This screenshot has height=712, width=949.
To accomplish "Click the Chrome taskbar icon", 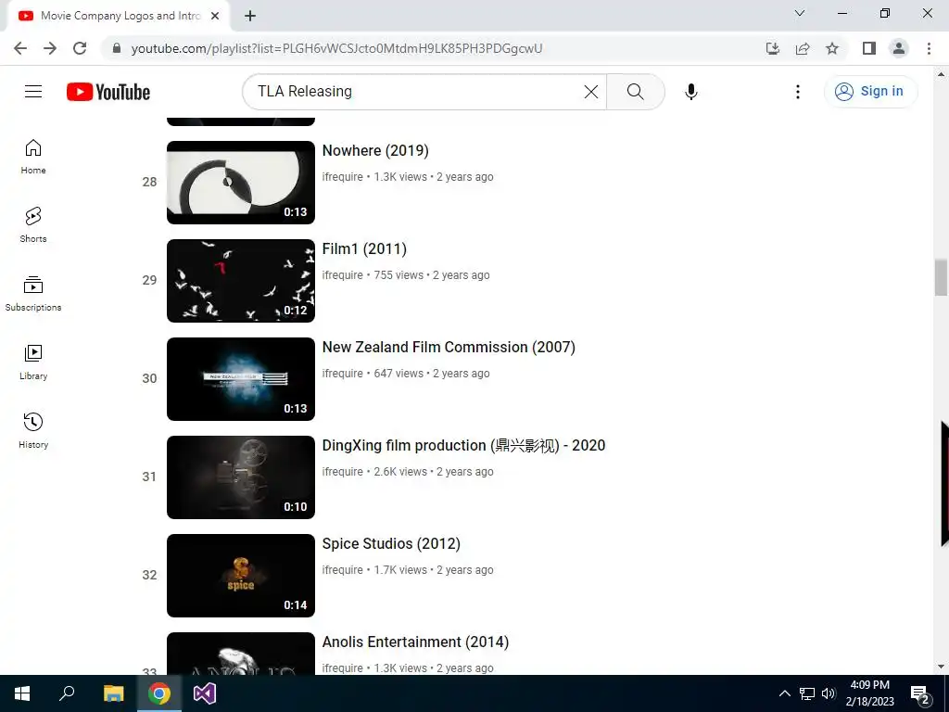I will [x=159, y=693].
